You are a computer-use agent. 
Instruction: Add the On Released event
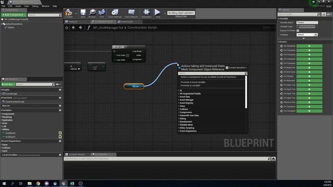309,81
